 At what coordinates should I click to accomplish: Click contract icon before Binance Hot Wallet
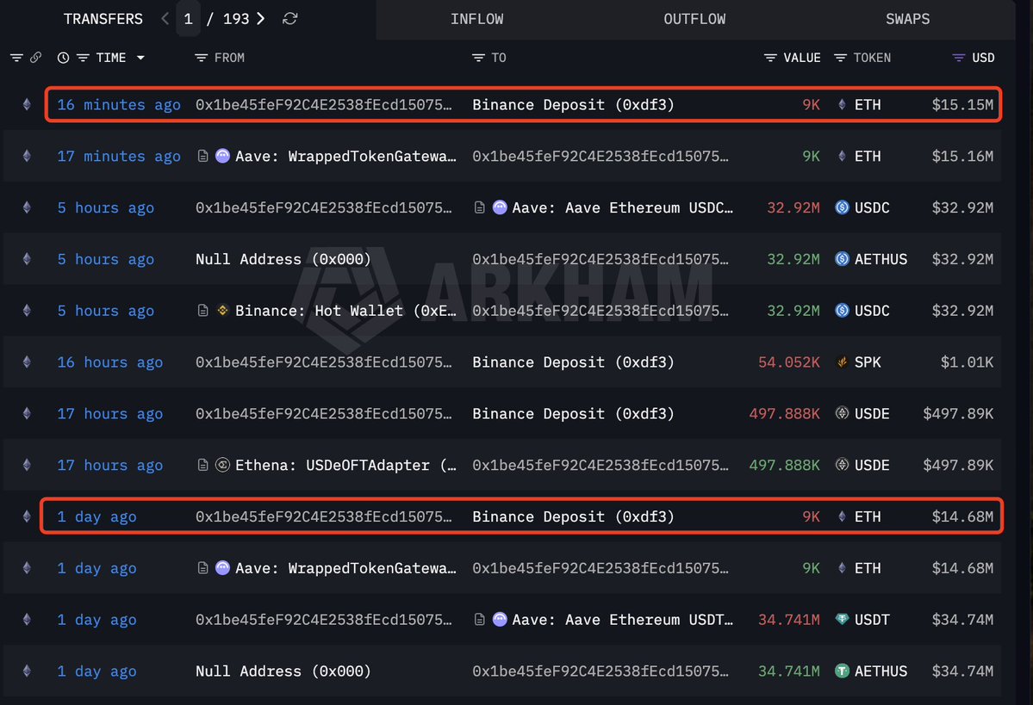203,310
